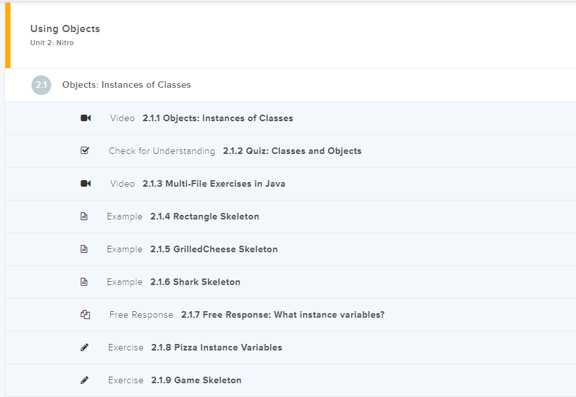Image resolution: width=576 pixels, height=397 pixels.
Task: Click the video camera icon beside 2.1.1
Action: (85, 119)
